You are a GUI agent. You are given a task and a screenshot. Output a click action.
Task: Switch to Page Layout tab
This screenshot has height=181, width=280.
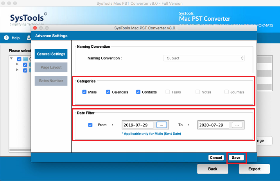click(x=51, y=67)
